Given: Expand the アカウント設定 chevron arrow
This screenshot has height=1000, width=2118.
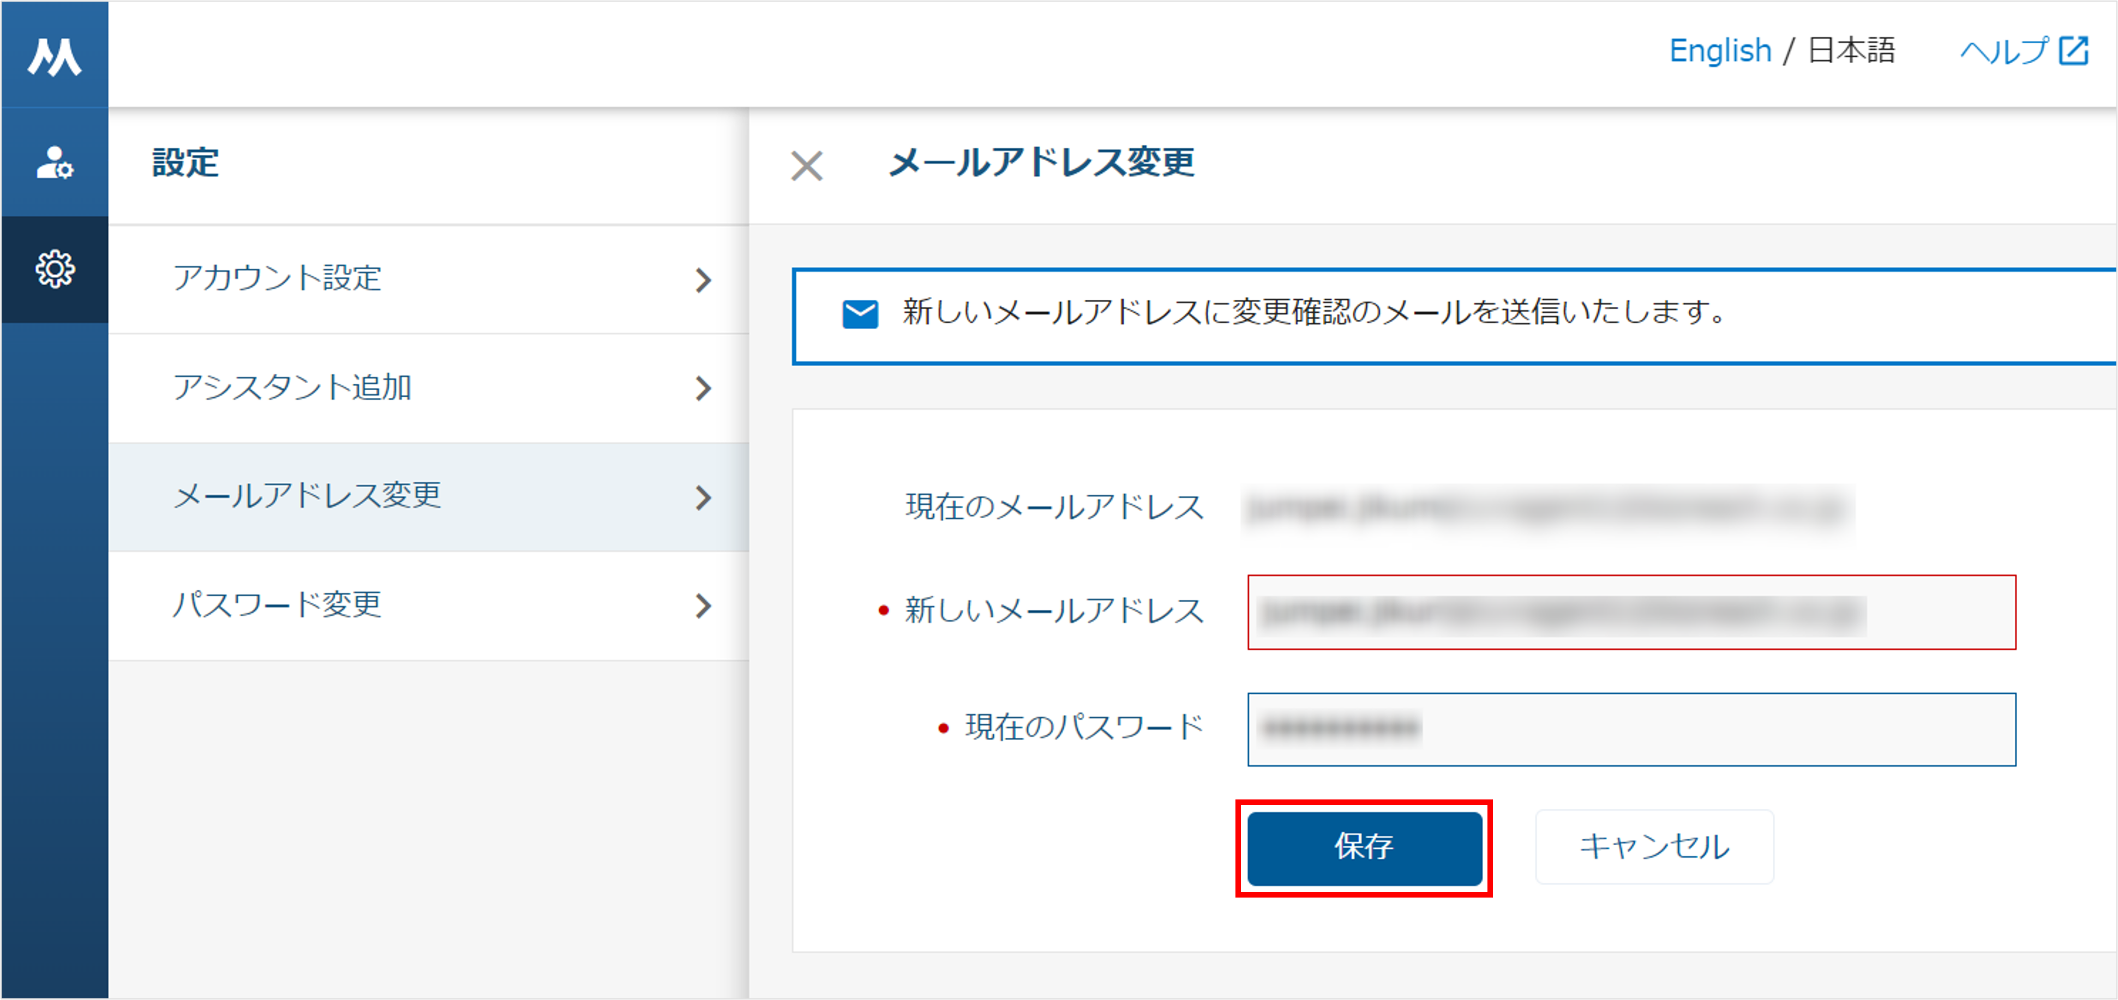Looking at the screenshot, I should click(703, 280).
